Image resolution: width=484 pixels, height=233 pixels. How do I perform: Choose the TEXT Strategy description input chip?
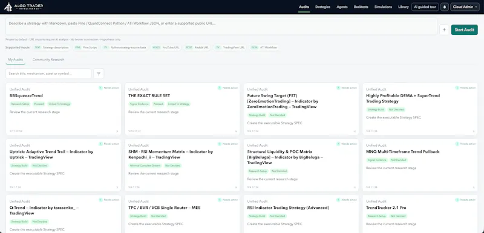[51, 48]
